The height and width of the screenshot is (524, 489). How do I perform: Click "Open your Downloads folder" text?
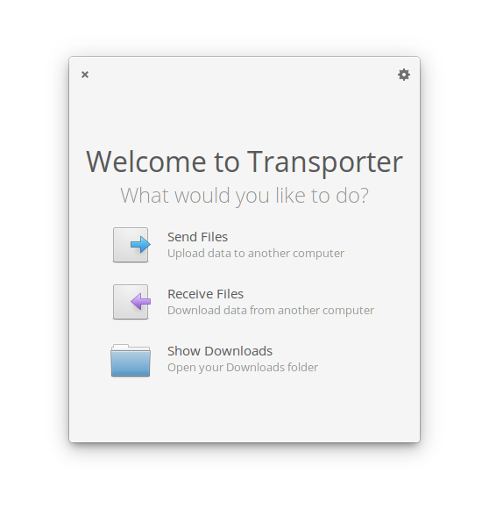tap(243, 368)
